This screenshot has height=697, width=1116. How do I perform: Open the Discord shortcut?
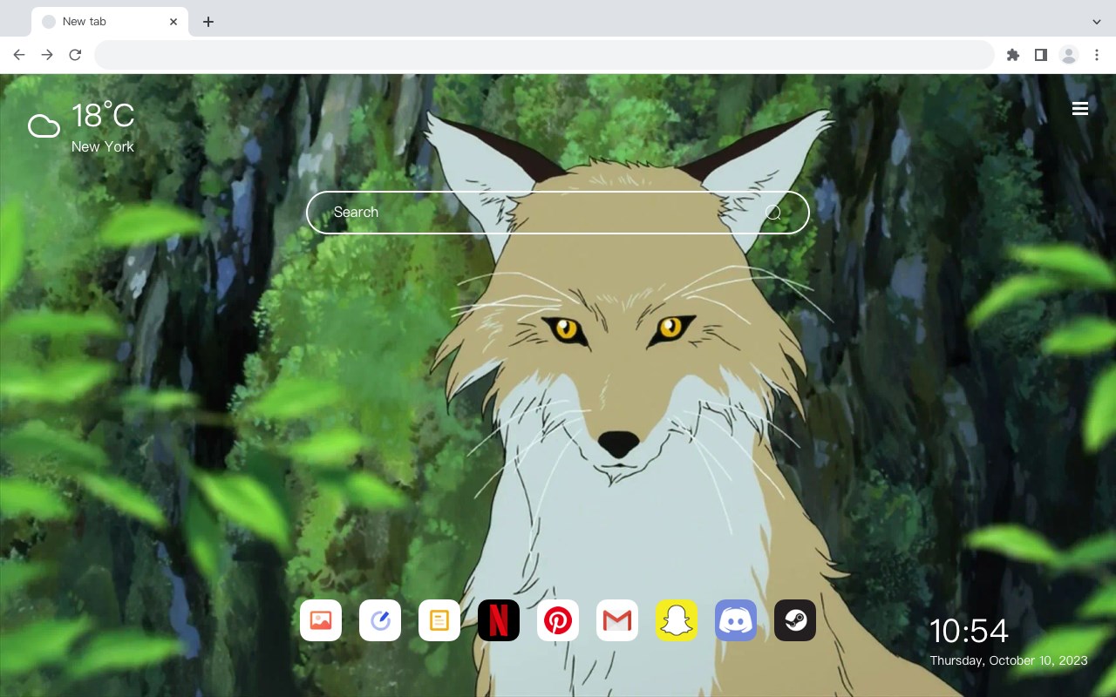736,620
